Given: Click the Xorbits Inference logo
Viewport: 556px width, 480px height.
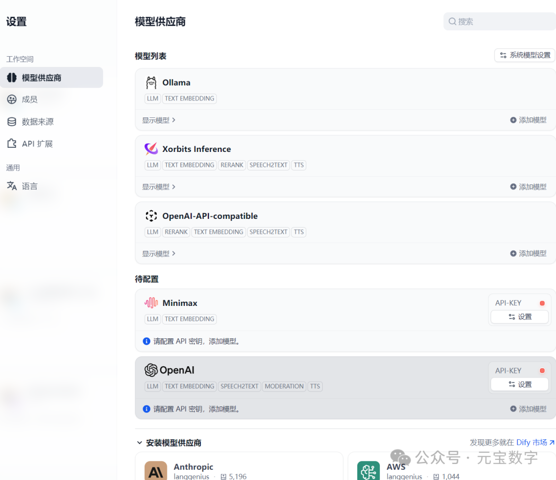Looking at the screenshot, I should [151, 149].
